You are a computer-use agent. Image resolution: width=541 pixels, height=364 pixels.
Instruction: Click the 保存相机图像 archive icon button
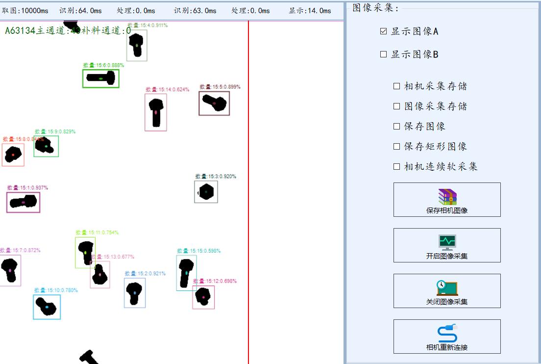pos(447,200)
